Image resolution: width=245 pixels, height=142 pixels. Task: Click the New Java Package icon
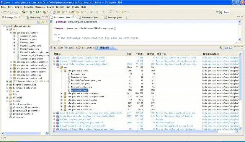click(x=59, y=12)
